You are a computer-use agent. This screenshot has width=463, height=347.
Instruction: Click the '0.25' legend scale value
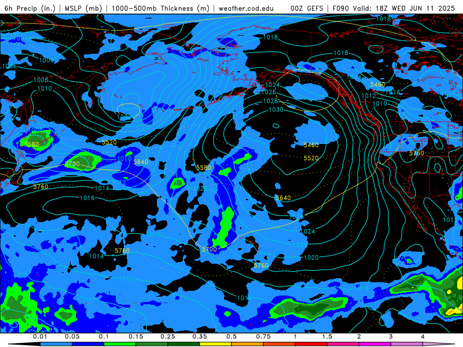(168, 337)
